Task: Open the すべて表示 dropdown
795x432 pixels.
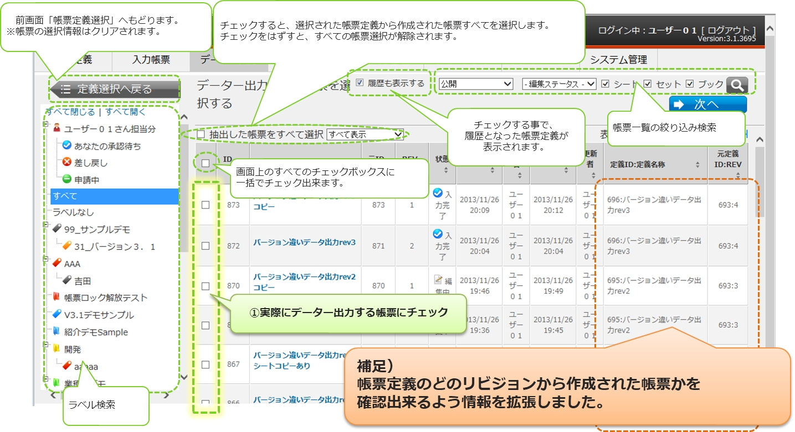Action: pos(365,134)
